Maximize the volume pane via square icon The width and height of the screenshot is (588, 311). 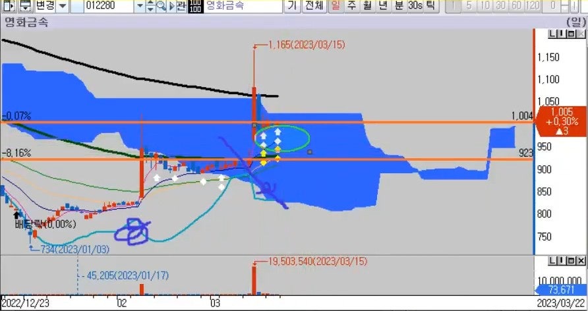coord(571,261)
